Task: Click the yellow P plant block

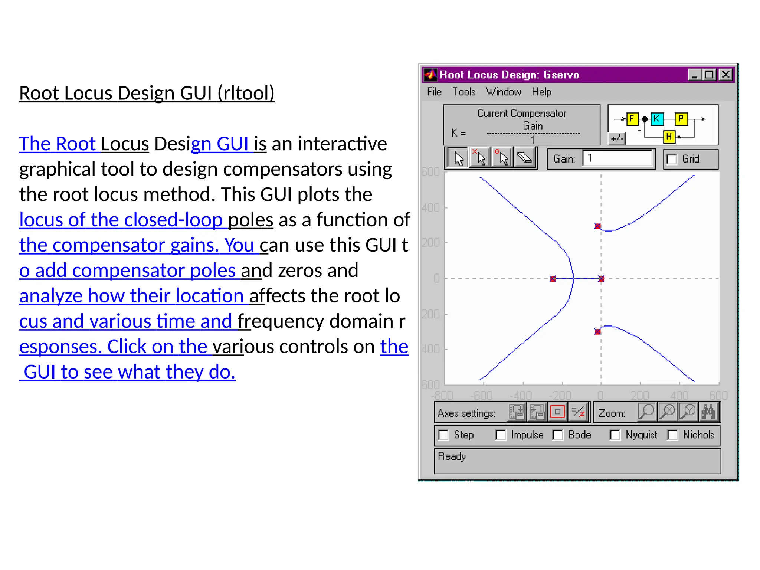Action: 681,119
